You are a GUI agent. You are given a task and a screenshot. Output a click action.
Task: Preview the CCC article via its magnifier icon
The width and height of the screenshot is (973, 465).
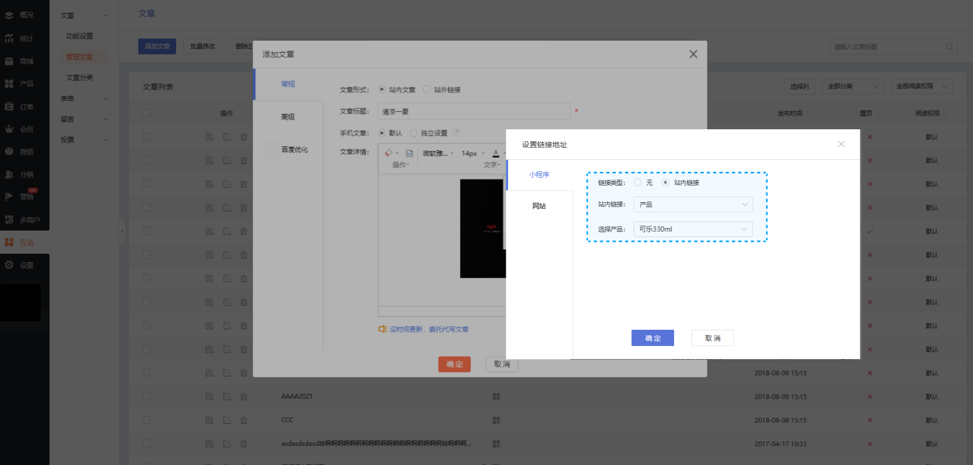209,420
